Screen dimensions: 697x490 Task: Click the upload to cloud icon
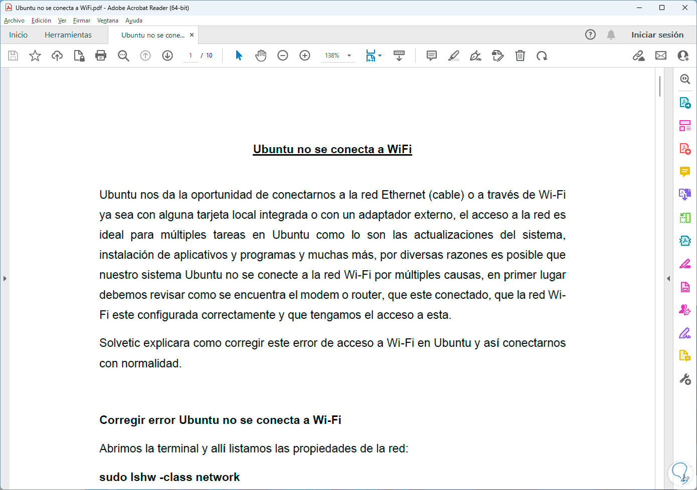(x=57, y=56)
